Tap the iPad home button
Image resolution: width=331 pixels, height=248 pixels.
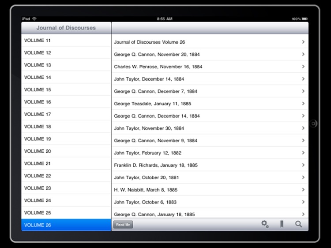point(313,123)
